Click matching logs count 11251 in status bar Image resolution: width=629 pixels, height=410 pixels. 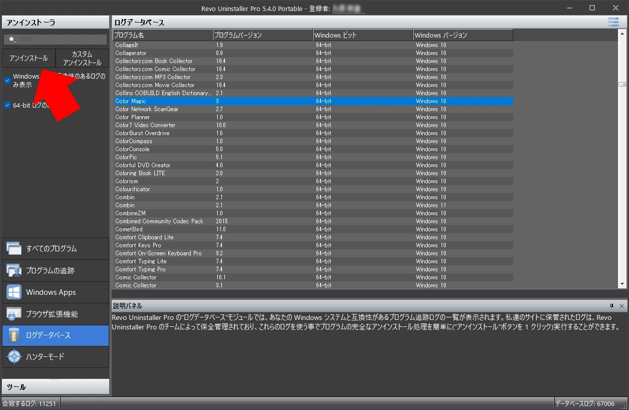(30, 403)
